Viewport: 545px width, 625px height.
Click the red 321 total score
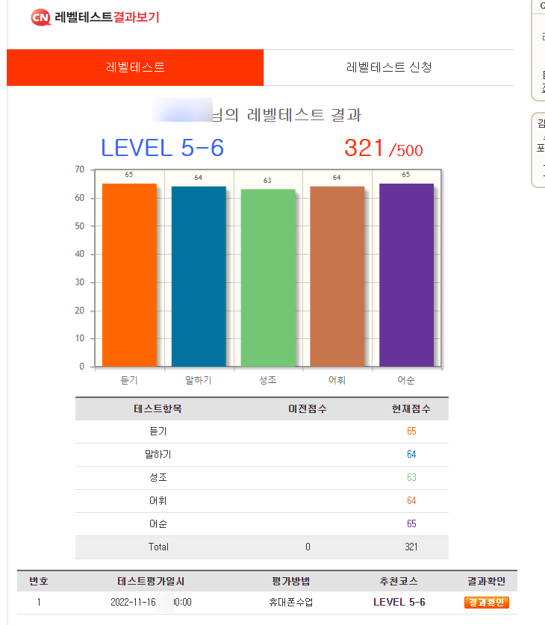coord(364,148)
